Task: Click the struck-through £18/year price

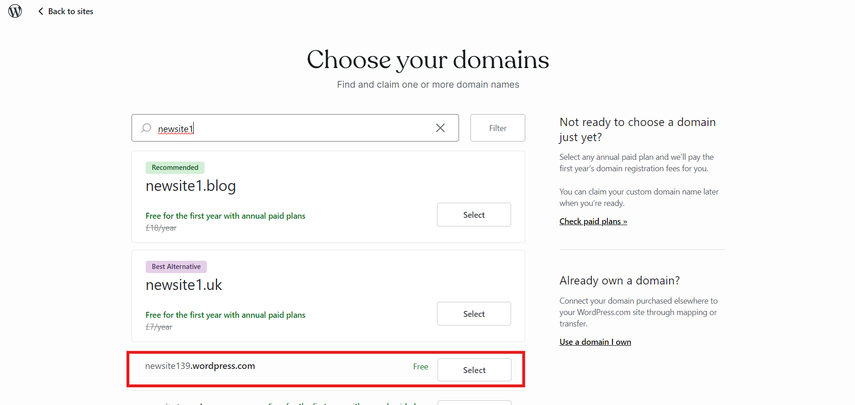Action: [161, 228]
